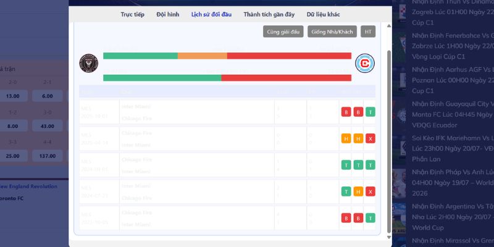Open Soi Kèo IFK Mariehamn article link
Viewport: 494px width, 247px height.
point(453,148)
